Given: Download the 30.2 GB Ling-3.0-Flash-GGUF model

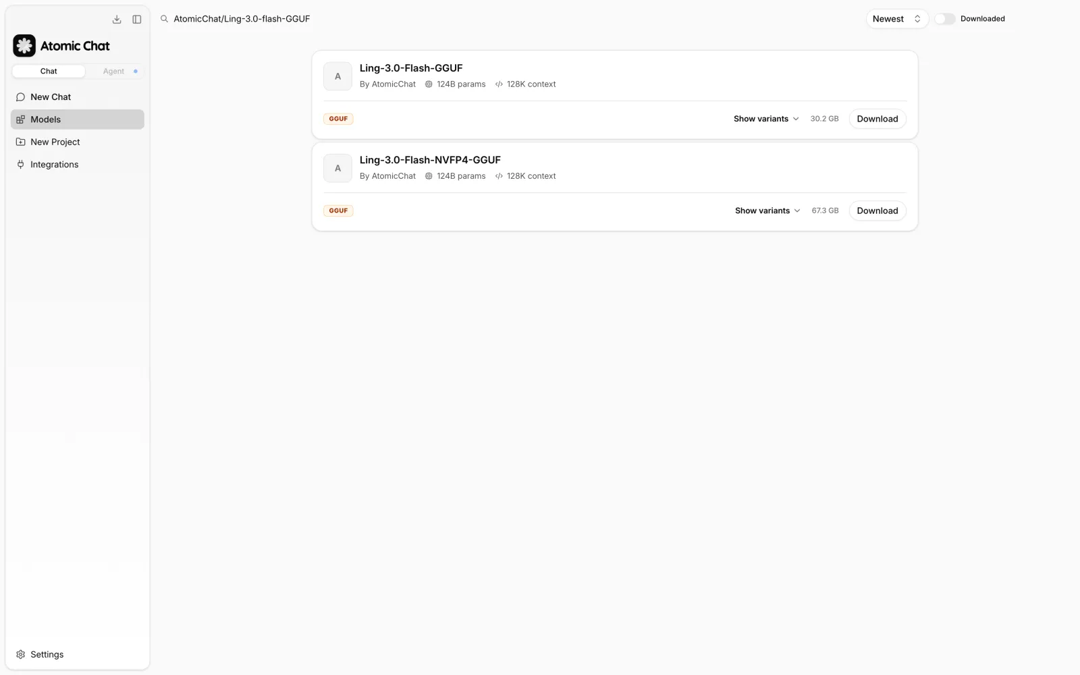Looking at the screenshot, I should [x=878, y=119].
